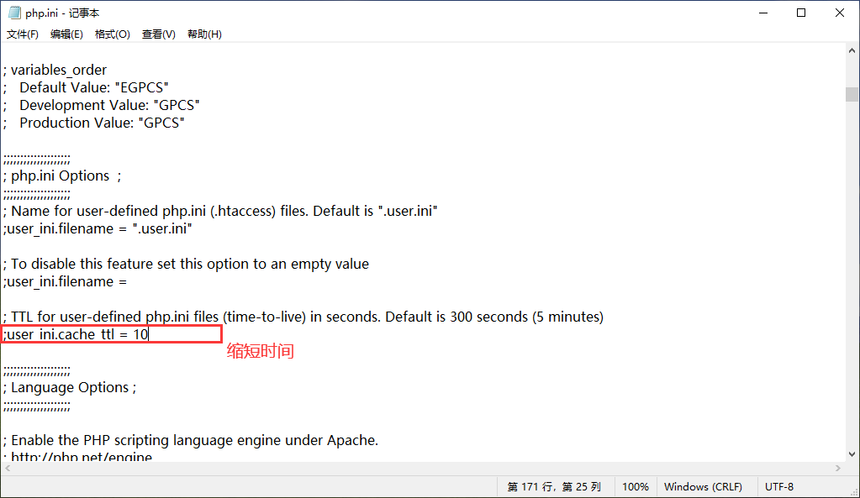Click the ';user_ini.filename =' empty value line
Image resolution: width=860 pixels, height=498 pixels.
point(65,281)
